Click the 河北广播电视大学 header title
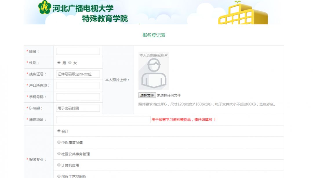313x178 pixels. coord(83,8)
